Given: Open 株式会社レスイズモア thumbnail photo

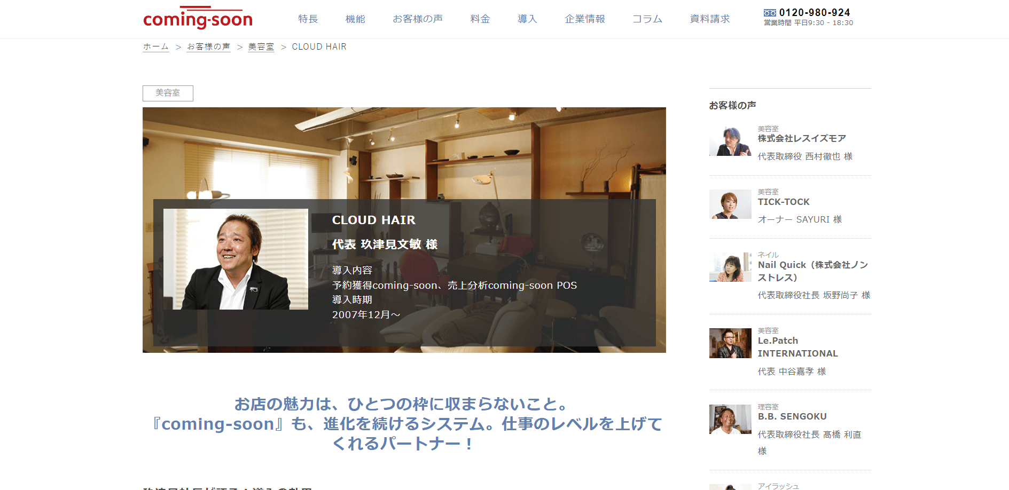Looking at the screenshot, I should pyautogui.click(x=730, y=141).
